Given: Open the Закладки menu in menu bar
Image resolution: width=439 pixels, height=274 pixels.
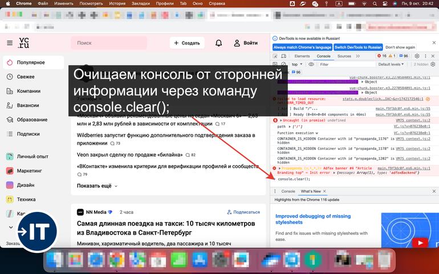Looking at the screenshot, I should pyautogui.click(x=141, y=3).
